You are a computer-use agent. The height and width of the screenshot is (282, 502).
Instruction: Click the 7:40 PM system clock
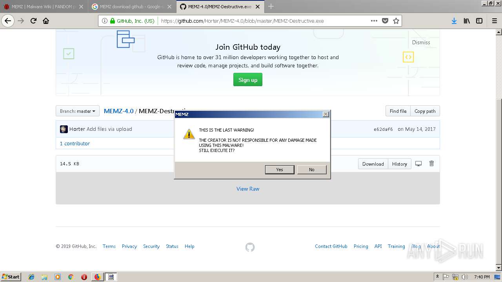[482, 277]
